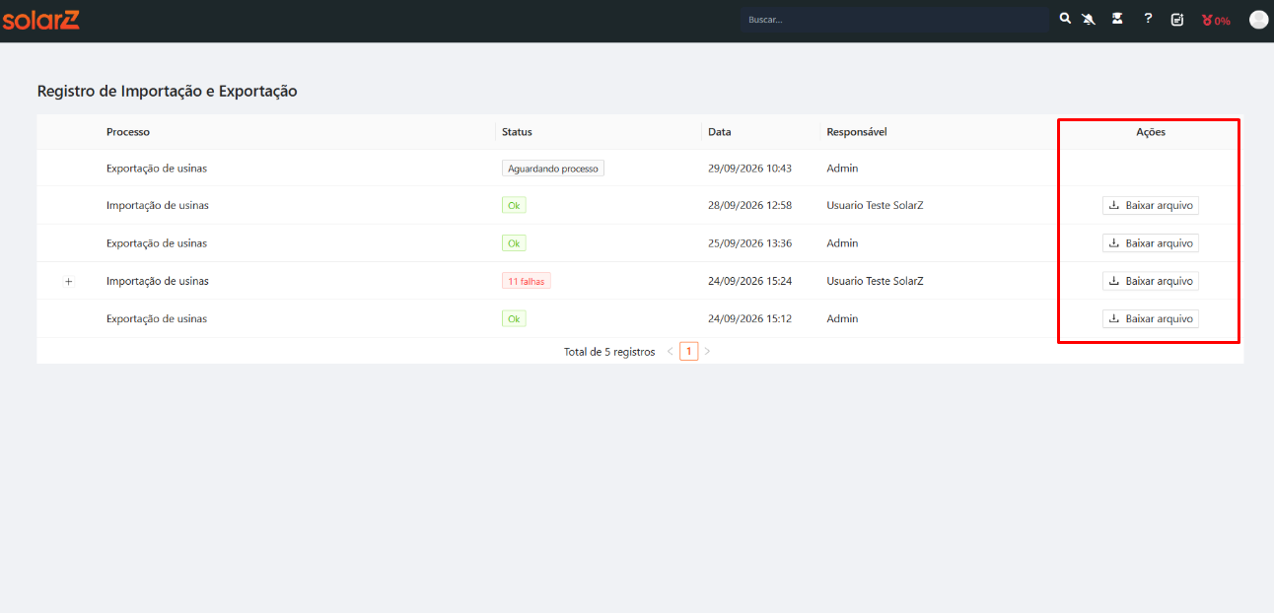Expand the 11 falhas import row
1274x613 pixels.
(x=69, y=282)
